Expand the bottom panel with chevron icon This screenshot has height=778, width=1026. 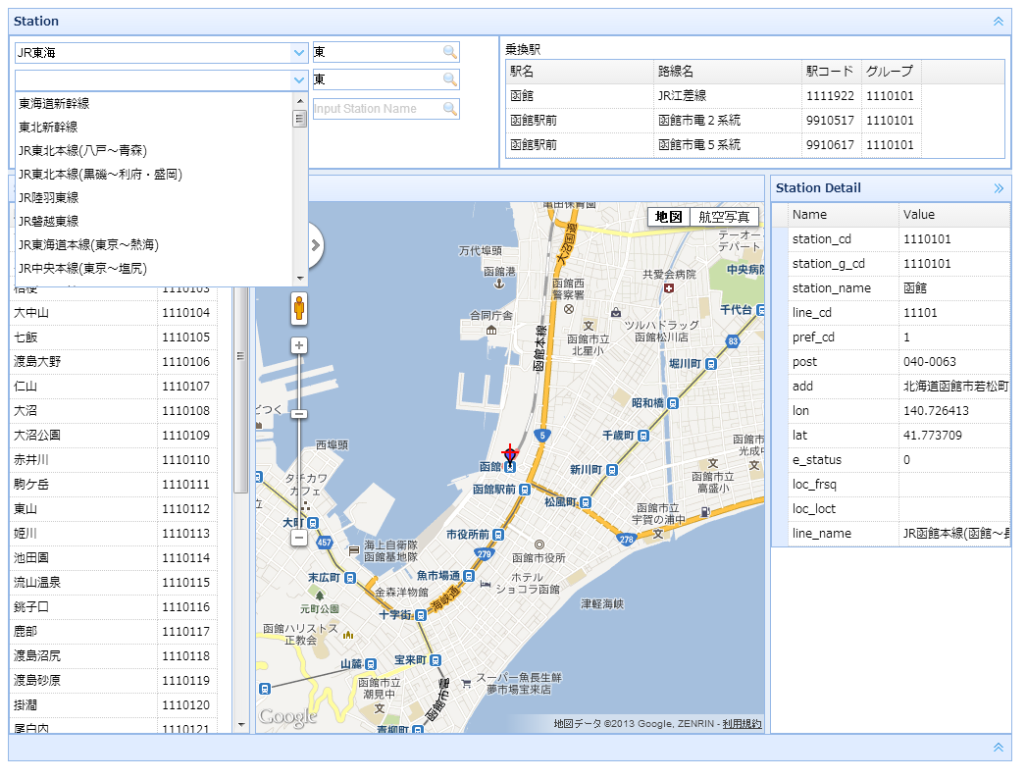tap(999, 748)
